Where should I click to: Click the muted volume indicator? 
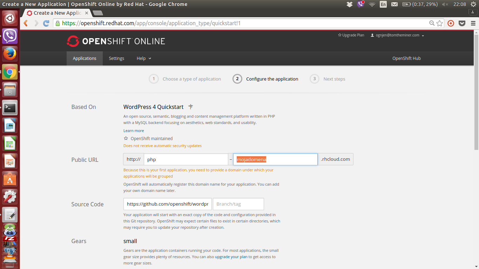coord(445,4)
